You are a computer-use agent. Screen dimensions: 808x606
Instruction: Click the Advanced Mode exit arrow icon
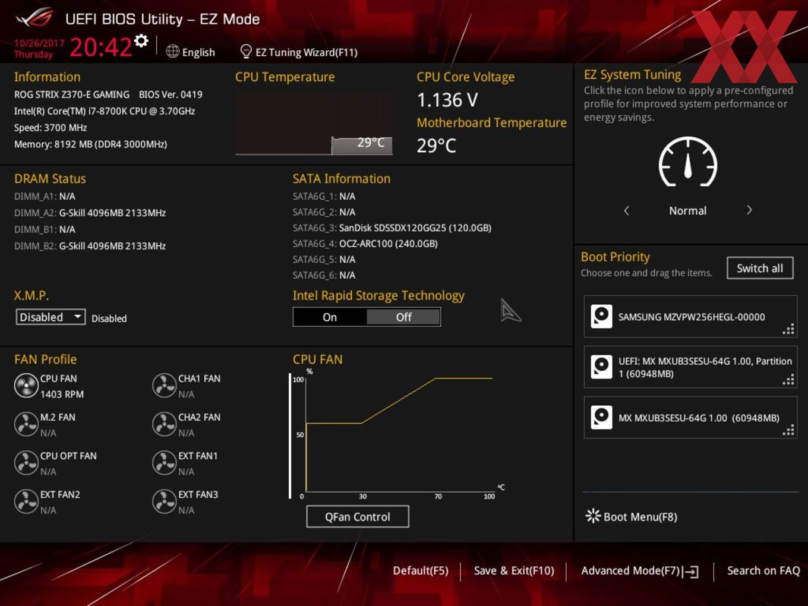click(690, 572)
